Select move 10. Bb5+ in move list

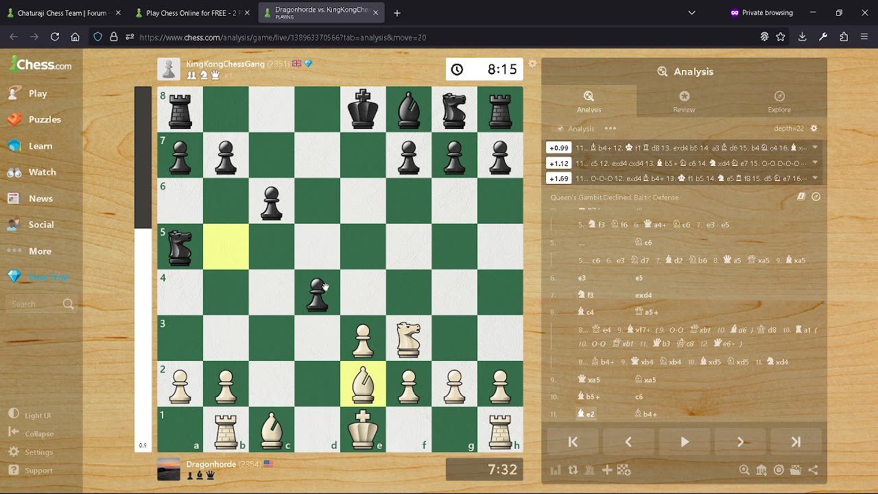589,397
